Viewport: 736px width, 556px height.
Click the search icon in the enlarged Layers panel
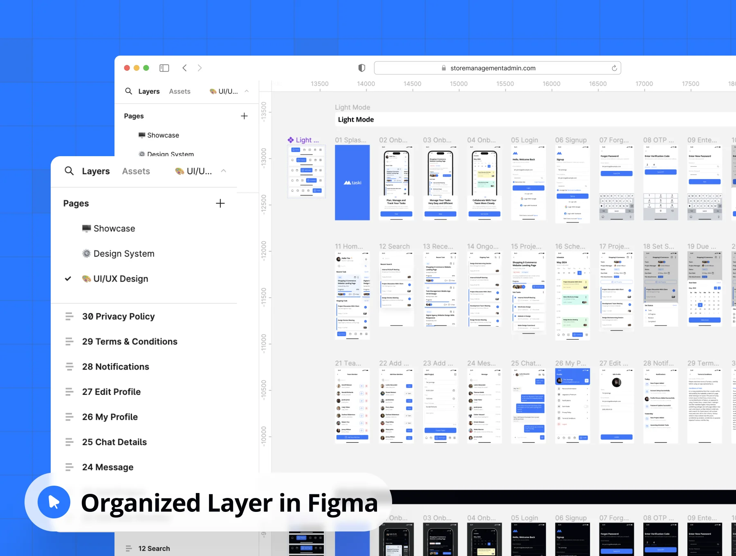[69, 171]
